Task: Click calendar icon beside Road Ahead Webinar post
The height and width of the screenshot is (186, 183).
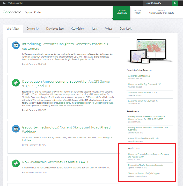Action: click(x=16, y=129)
